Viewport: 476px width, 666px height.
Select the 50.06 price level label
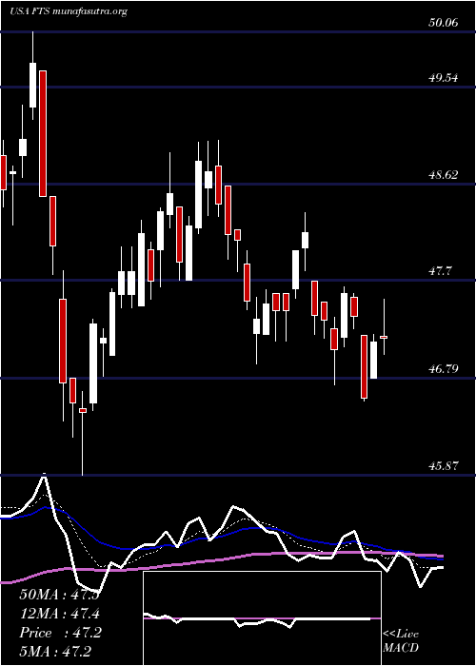coord(444,23)
